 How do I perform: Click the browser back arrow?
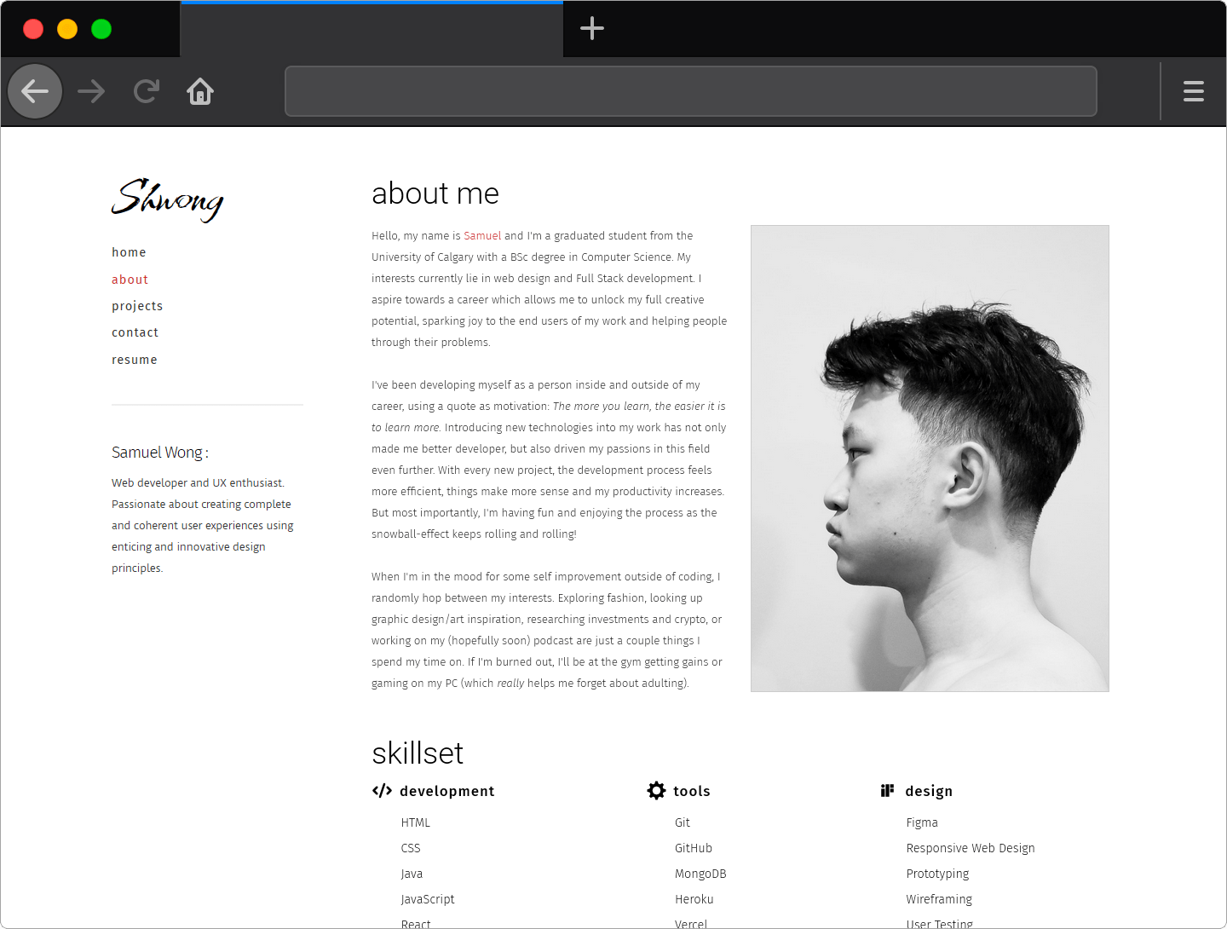(x=35, y=91)
